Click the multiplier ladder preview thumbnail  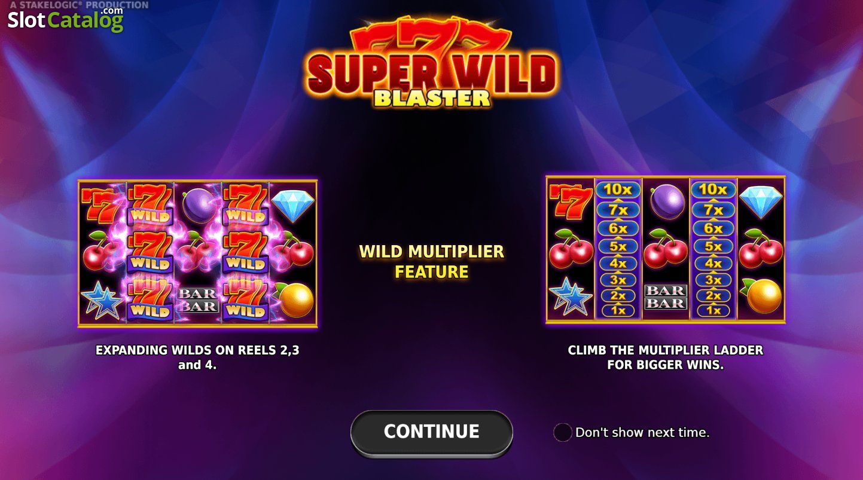[666, 250]
